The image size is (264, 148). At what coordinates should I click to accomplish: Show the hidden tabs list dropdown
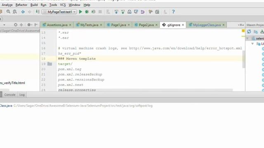point(241,25)
